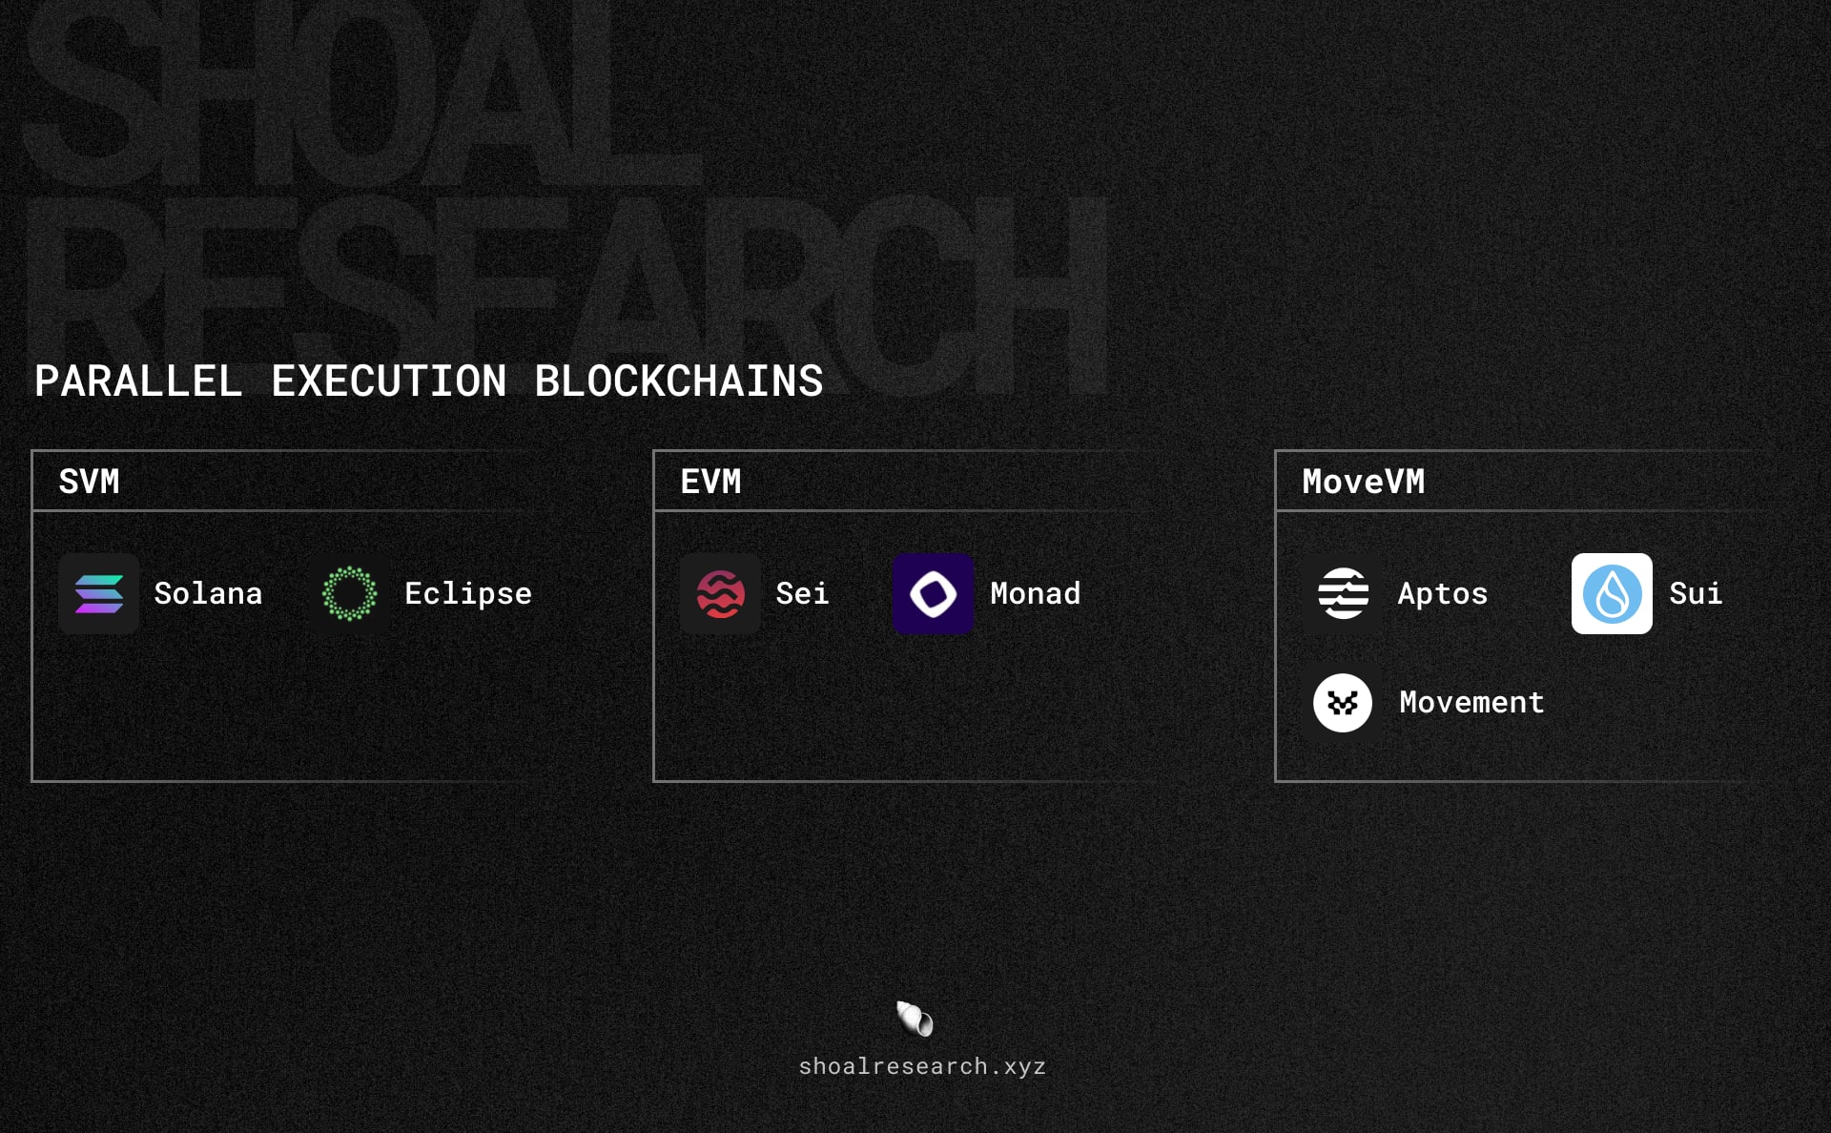Click the Aptos striped circle logo
The image size is (1831, 1133).
click(x=1343, y=593)
